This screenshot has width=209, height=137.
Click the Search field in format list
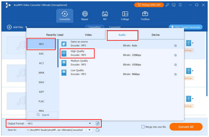43,115
